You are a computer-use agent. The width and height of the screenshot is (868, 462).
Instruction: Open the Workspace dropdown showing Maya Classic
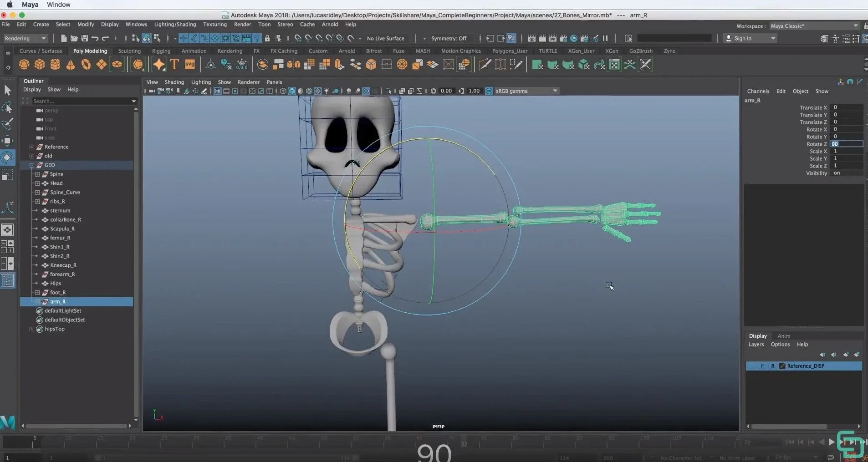tap(814, 26)
